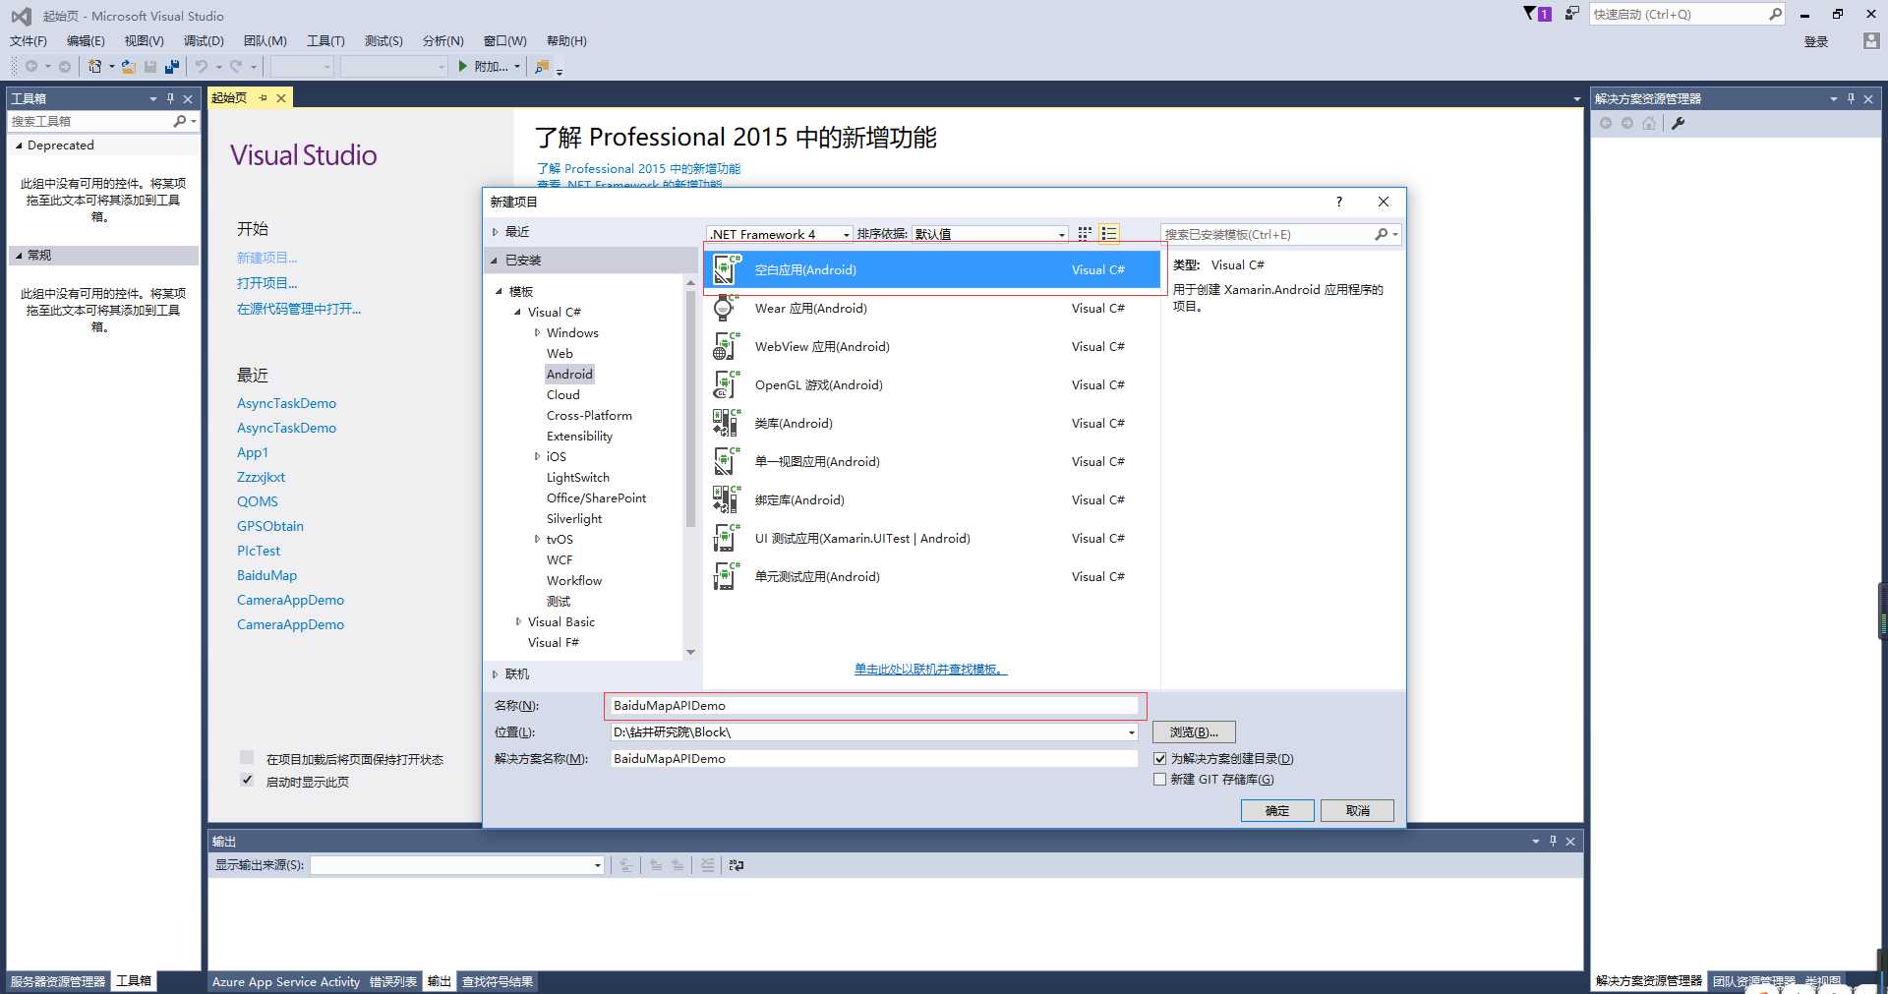Select the Android tree item
Viewport: 1888px width, 994px height.
pos(569,374)
